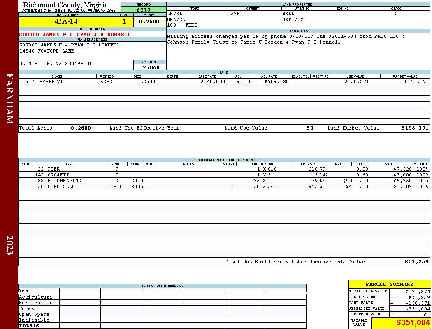The image size is (432, 329).
Task: Click the Parcel Summary header
Action: (389, 284)
